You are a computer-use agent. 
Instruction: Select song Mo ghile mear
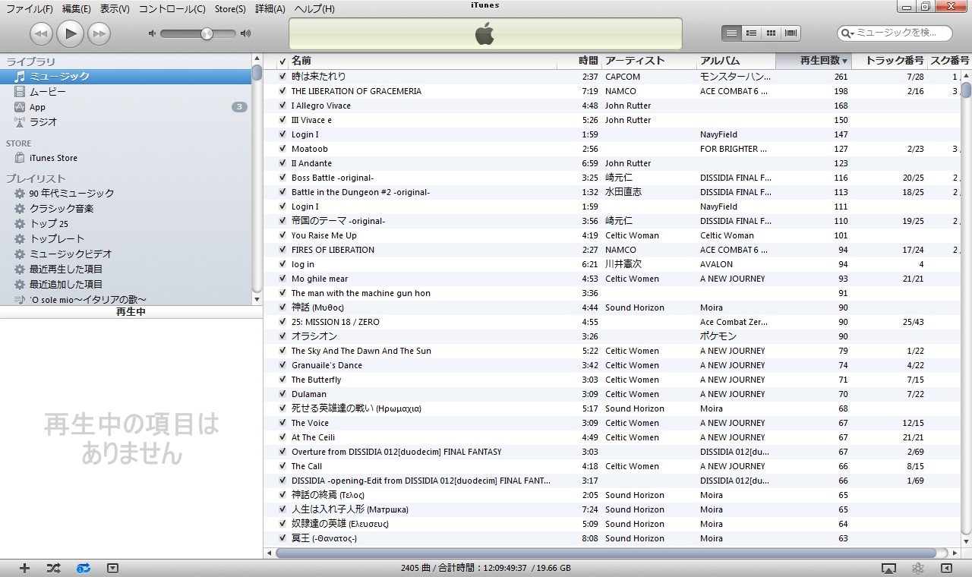coord(612,279)
